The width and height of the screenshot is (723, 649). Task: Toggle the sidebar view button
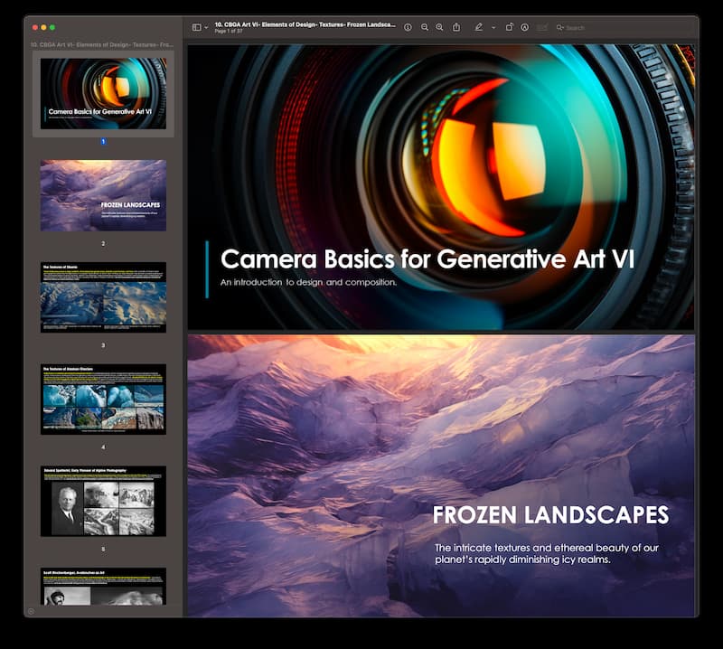click(x=196, y=27)
